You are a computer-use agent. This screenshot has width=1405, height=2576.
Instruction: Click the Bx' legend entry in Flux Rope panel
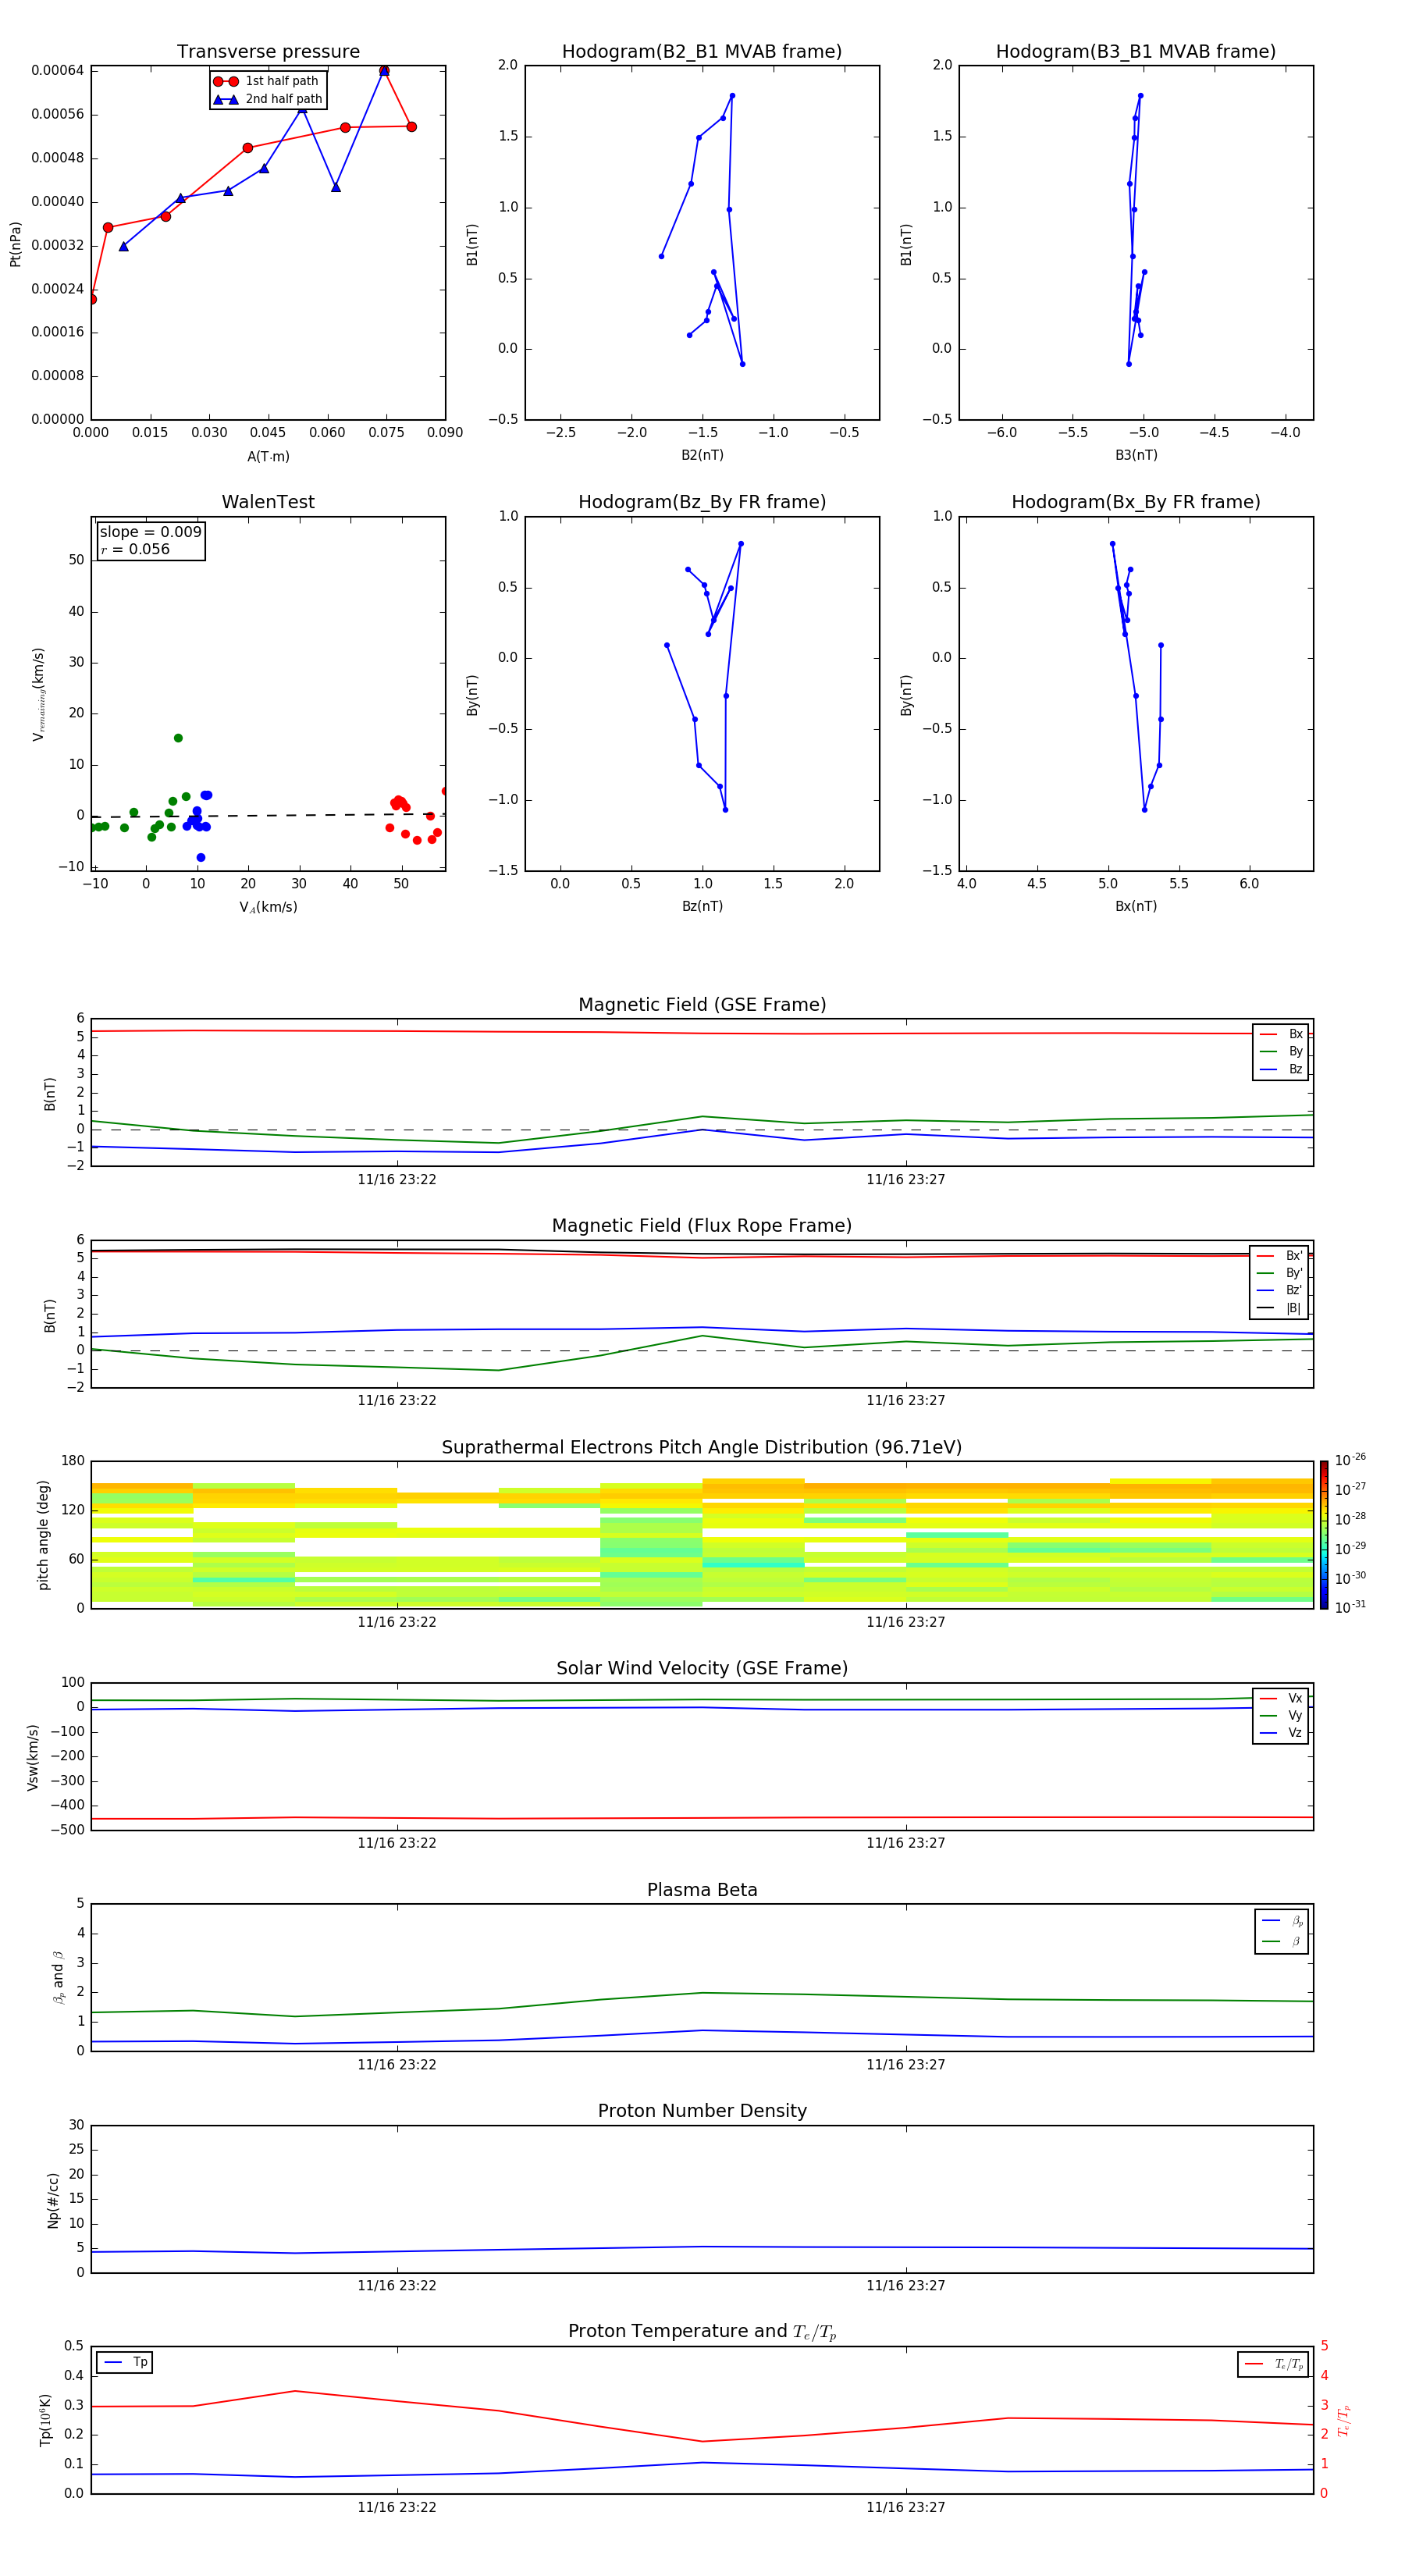[x=1280, y=1256]
